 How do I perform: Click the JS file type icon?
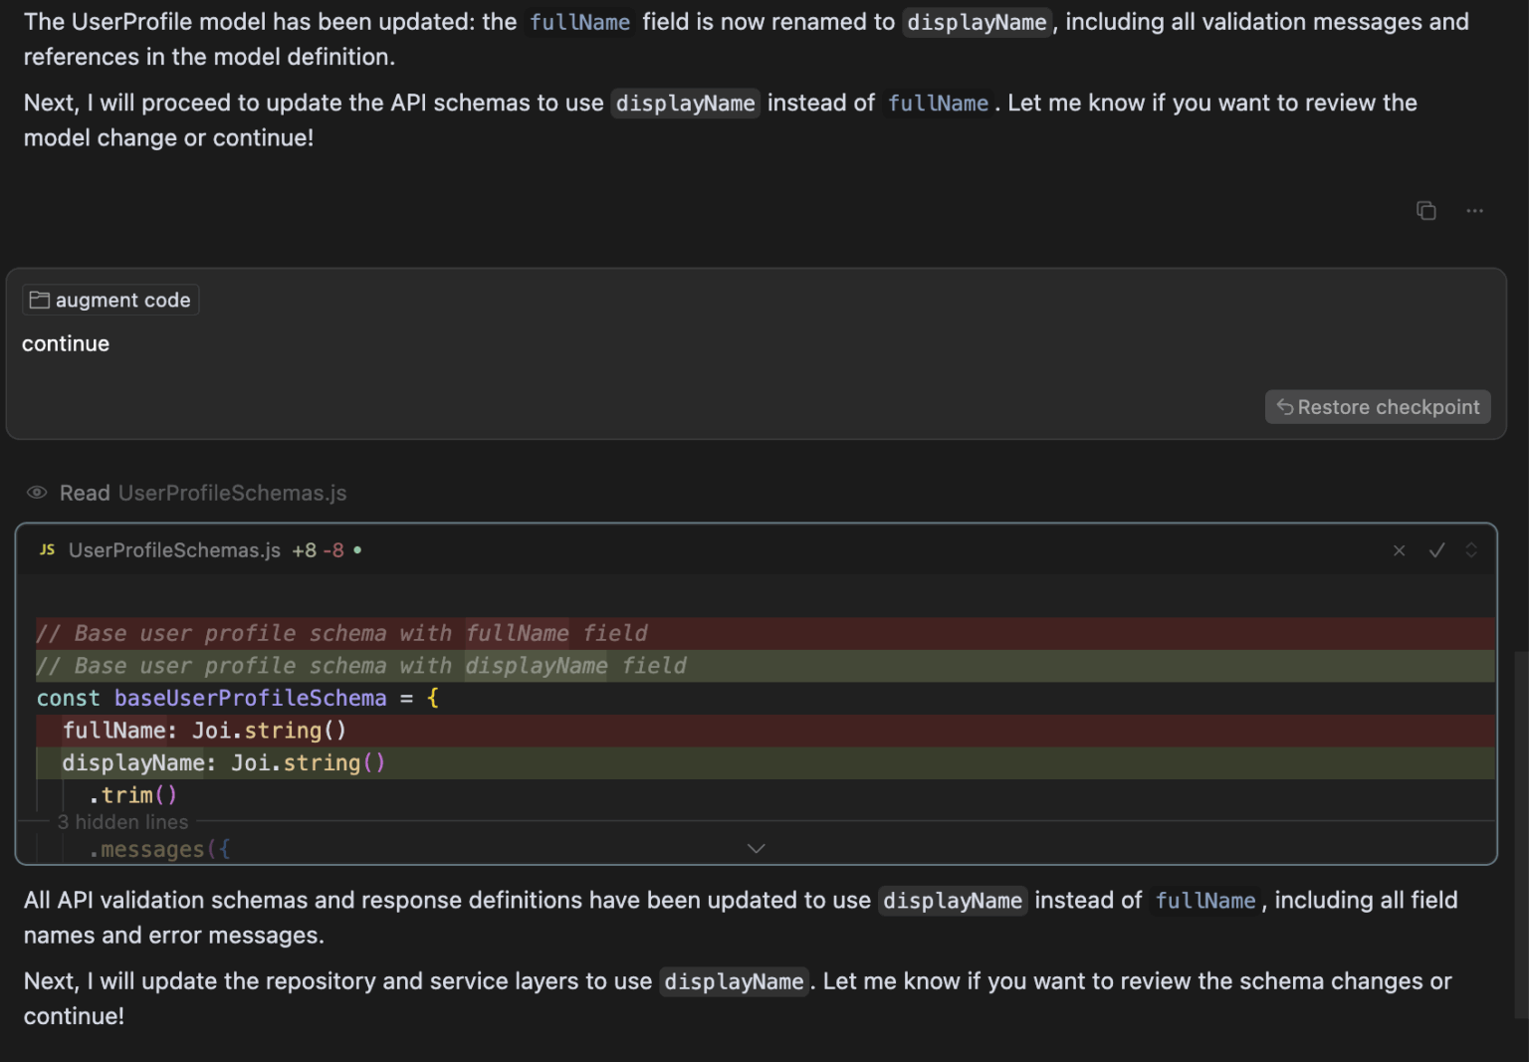pos(46,548)
